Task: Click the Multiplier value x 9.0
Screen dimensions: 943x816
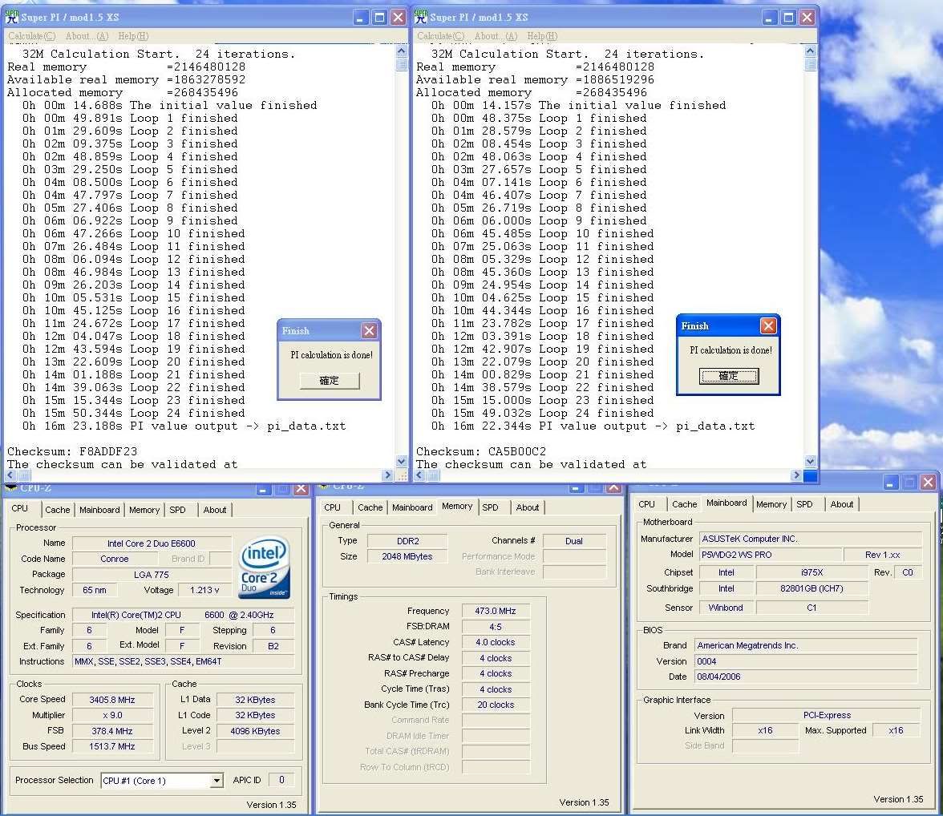Action: point(112,716)
